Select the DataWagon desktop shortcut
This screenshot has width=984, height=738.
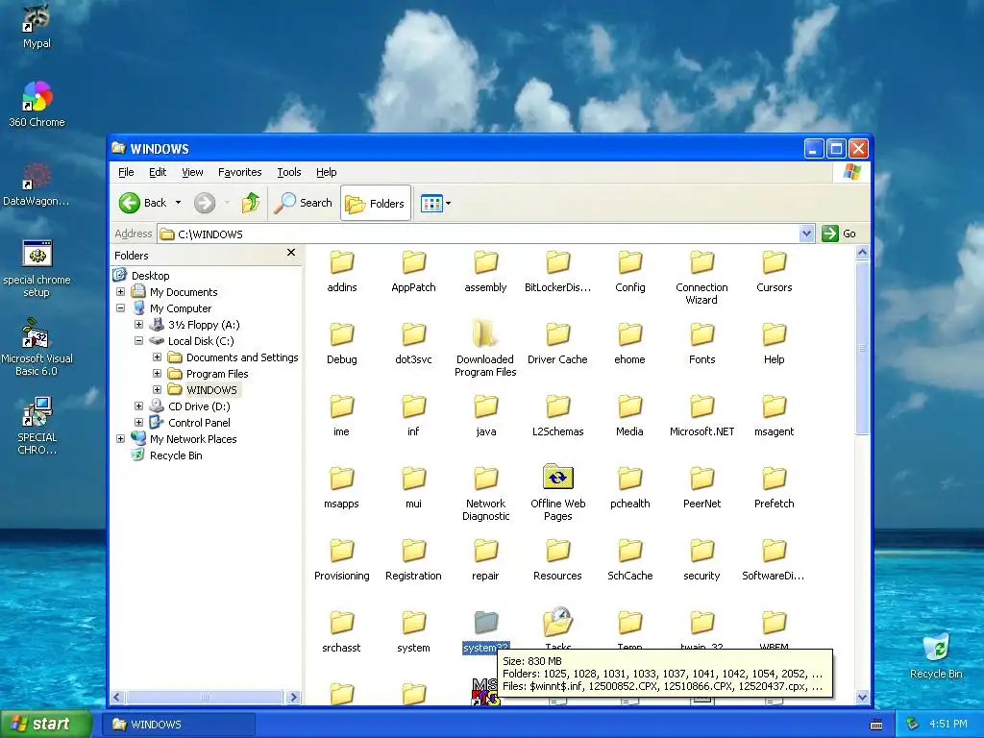37,184
